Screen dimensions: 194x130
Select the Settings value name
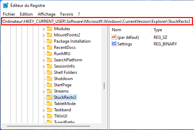125,44
